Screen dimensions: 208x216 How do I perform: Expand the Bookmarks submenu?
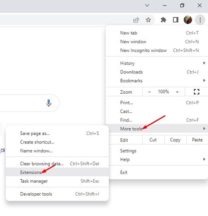pos(157,81)
